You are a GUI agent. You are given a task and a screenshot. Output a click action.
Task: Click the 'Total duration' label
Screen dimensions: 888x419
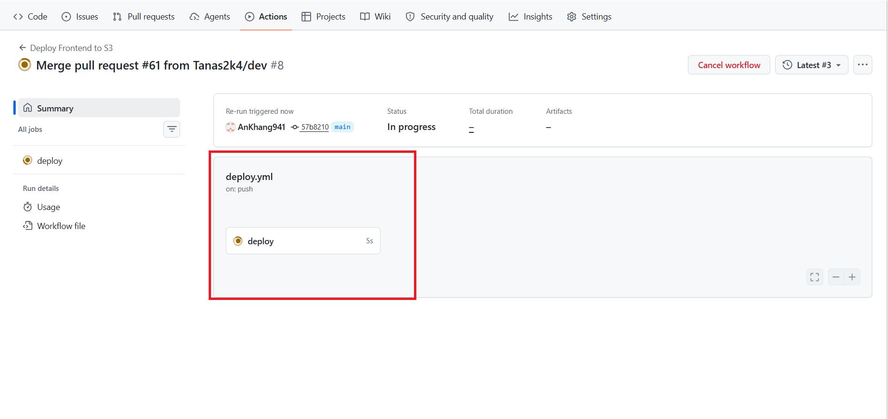[491, 111]
